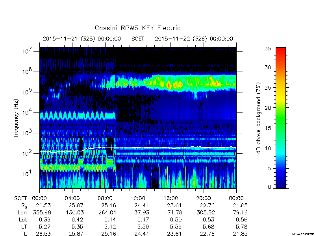Click the 10^7 frequency tick label
The height and width of the screenshot is (236, 315).
tap(28, 51)
